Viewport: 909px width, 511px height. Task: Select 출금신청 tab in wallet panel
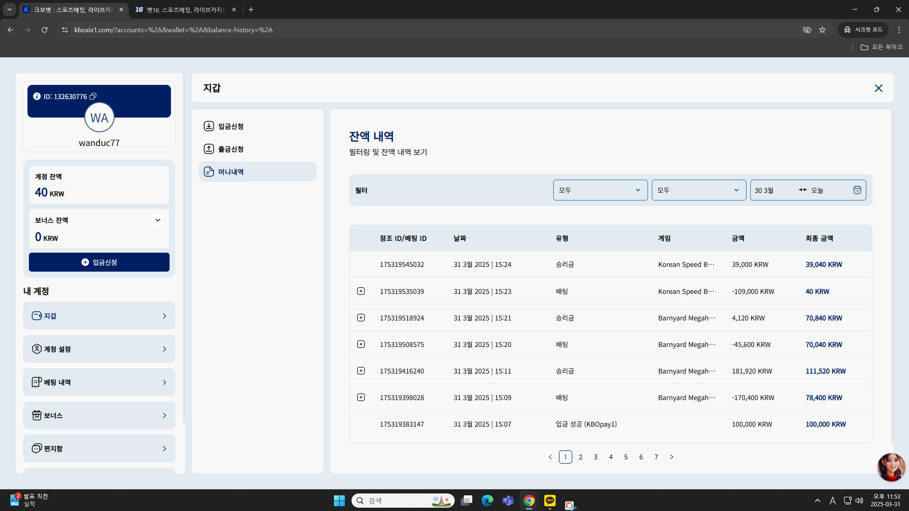point(257,149)
